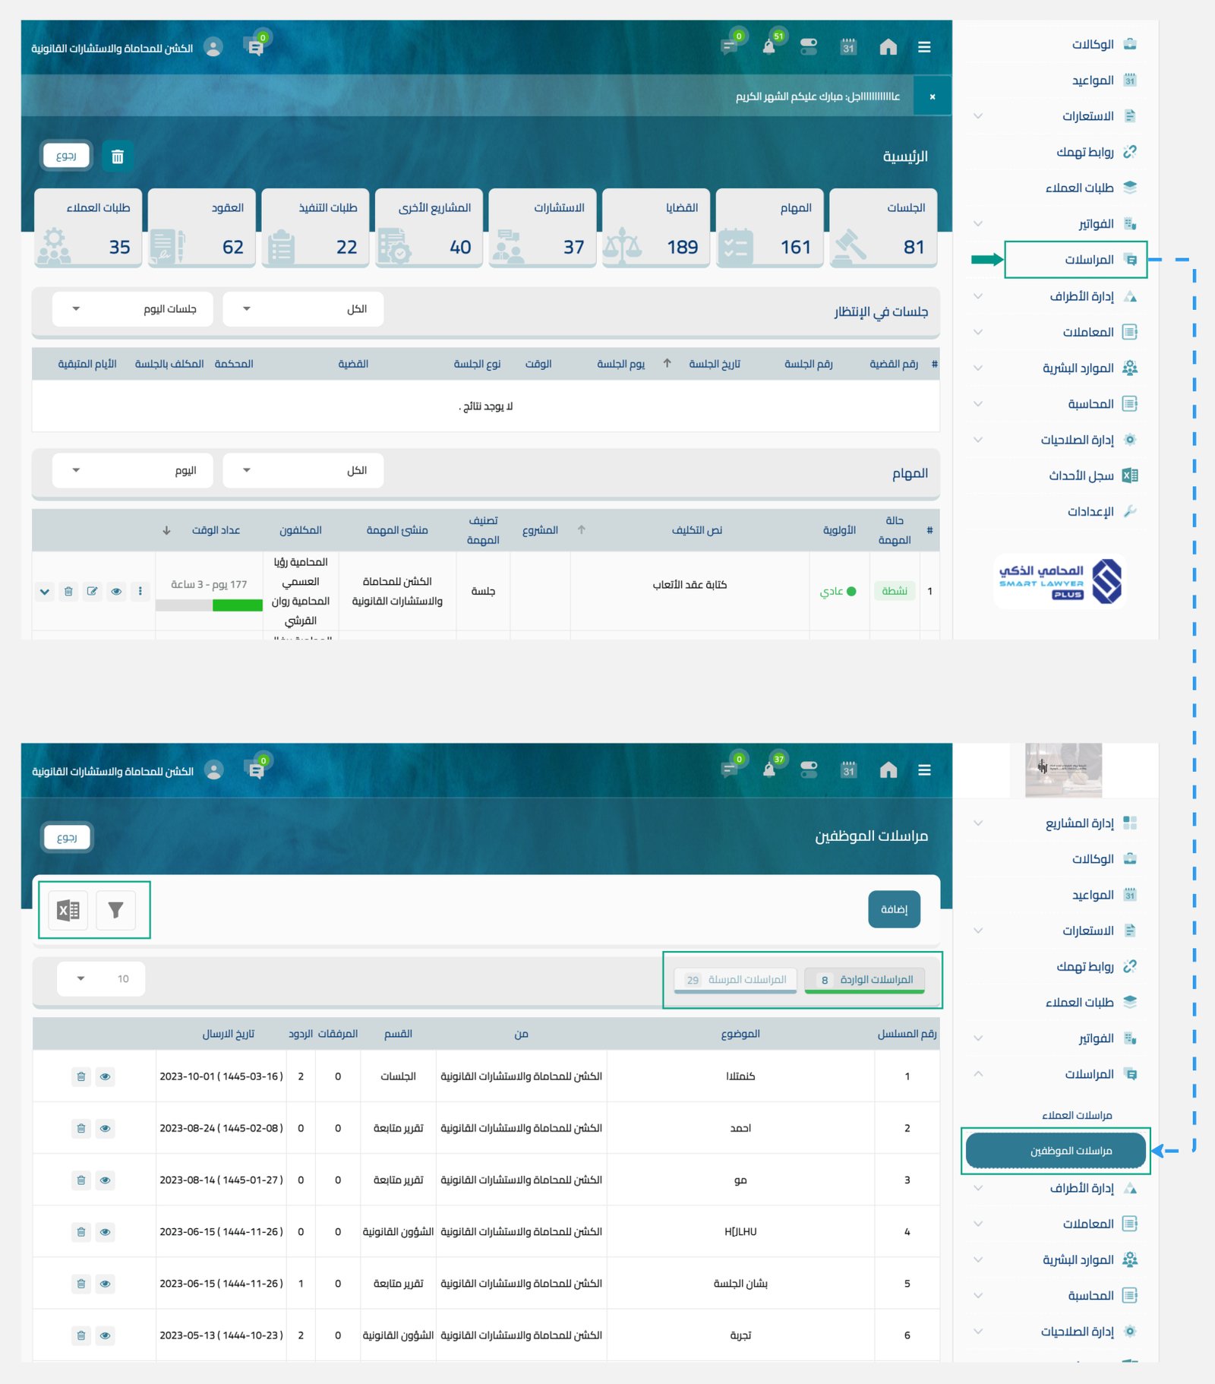Open المراسلات in top sidebar

1075,260
